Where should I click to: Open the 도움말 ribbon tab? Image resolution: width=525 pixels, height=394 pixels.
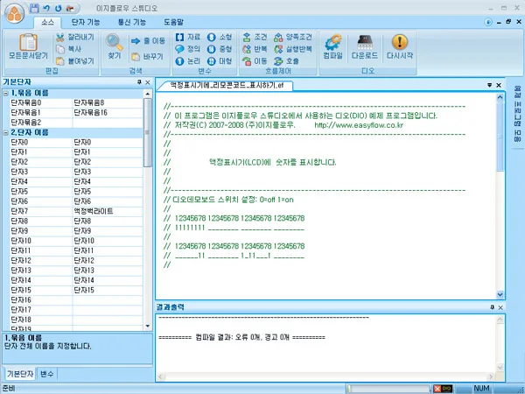pos(173,23)
